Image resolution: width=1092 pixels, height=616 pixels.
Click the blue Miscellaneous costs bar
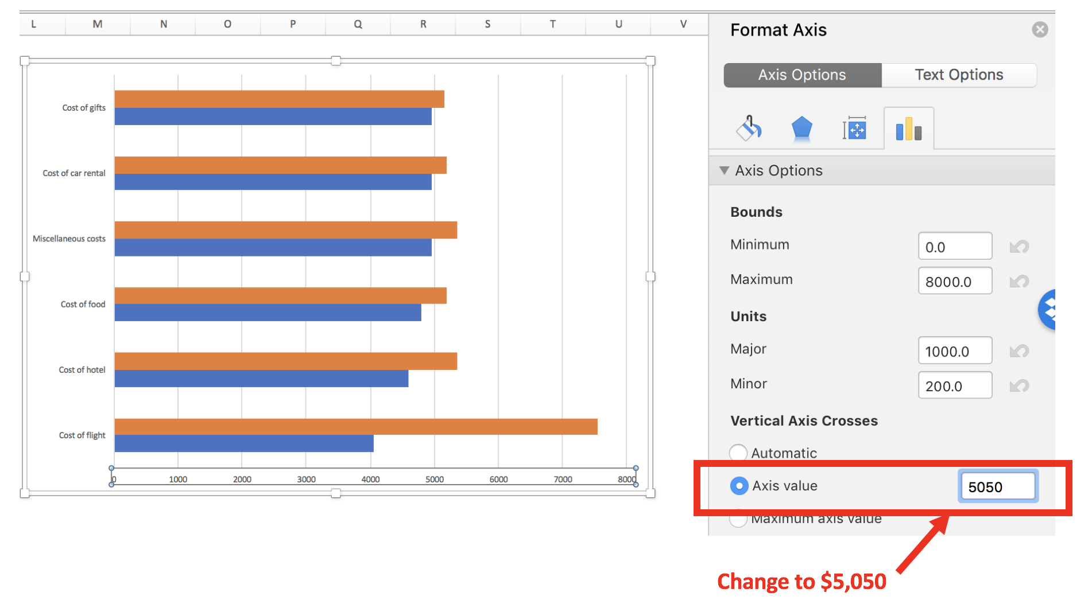[273, 247]
